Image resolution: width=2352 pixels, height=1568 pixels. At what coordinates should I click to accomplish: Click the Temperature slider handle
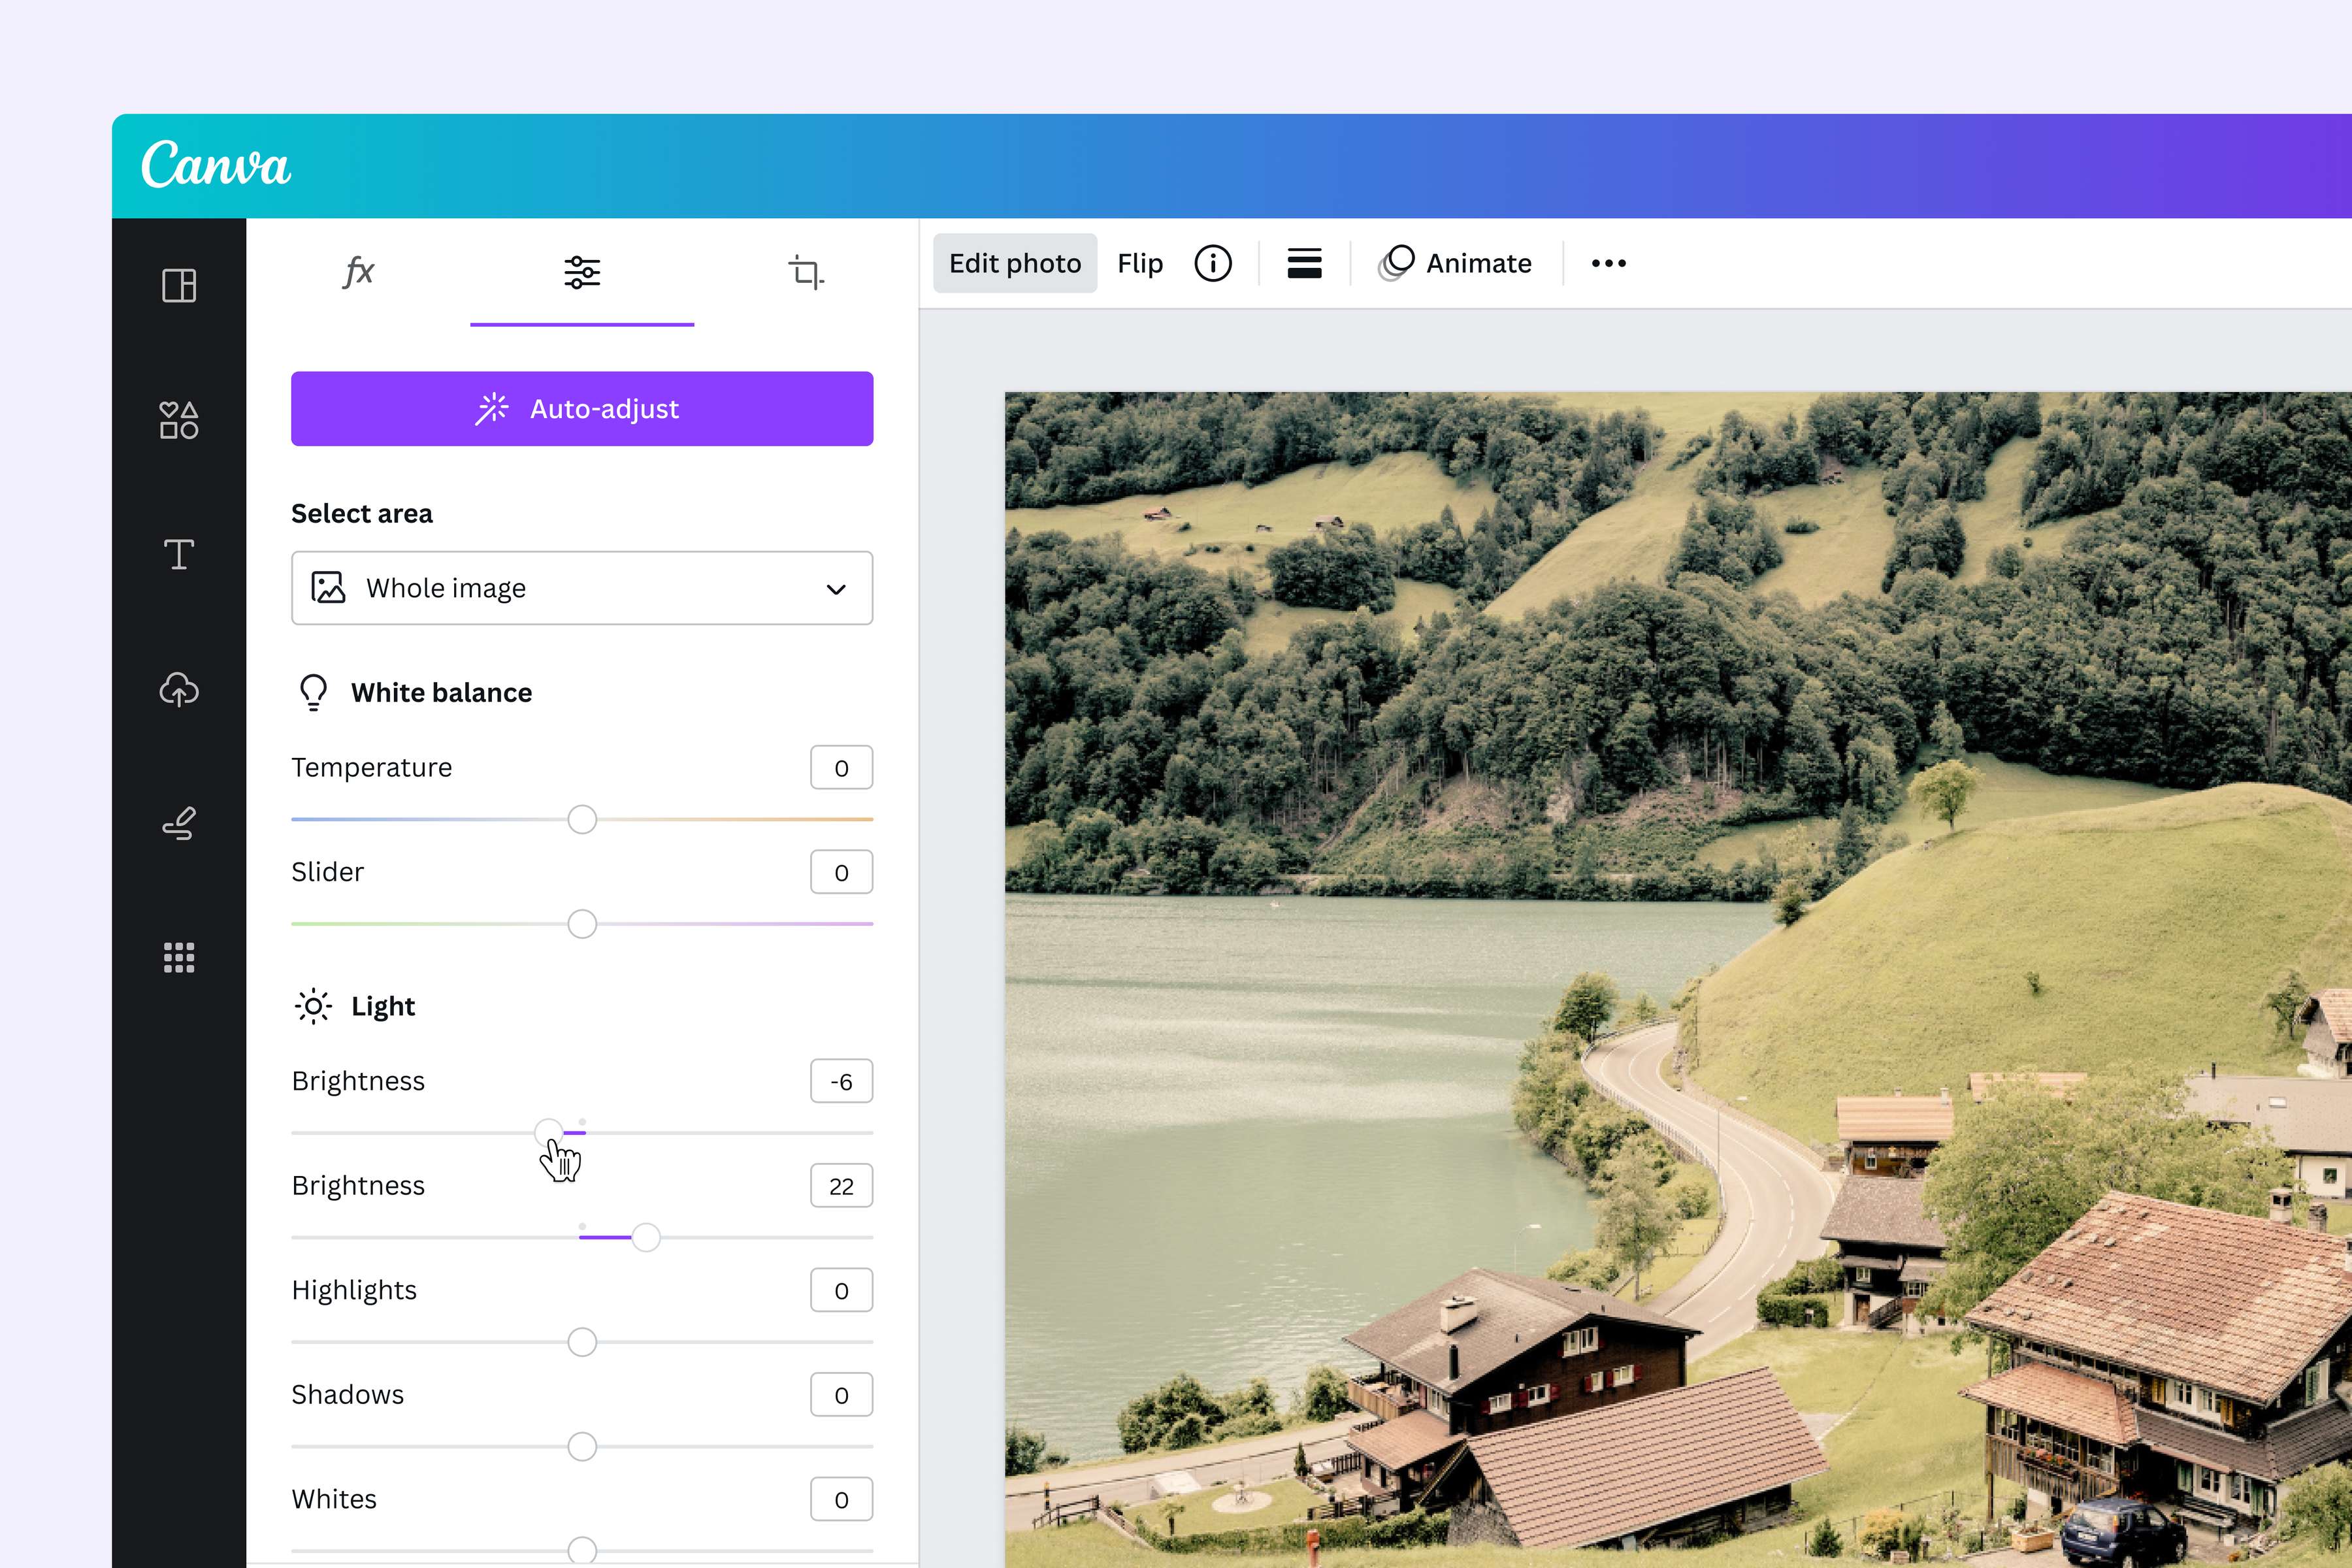582,820
